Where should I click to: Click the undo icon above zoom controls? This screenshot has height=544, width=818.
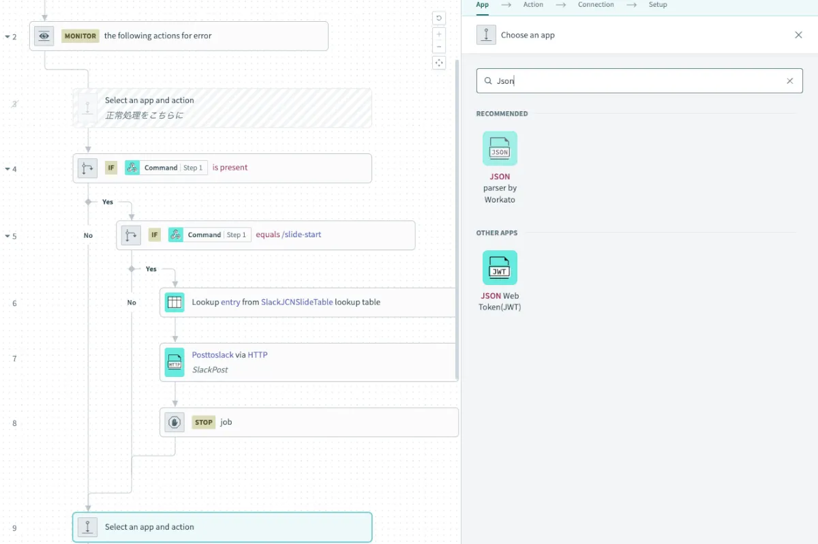pyautogui.click(x=439, y=18)
